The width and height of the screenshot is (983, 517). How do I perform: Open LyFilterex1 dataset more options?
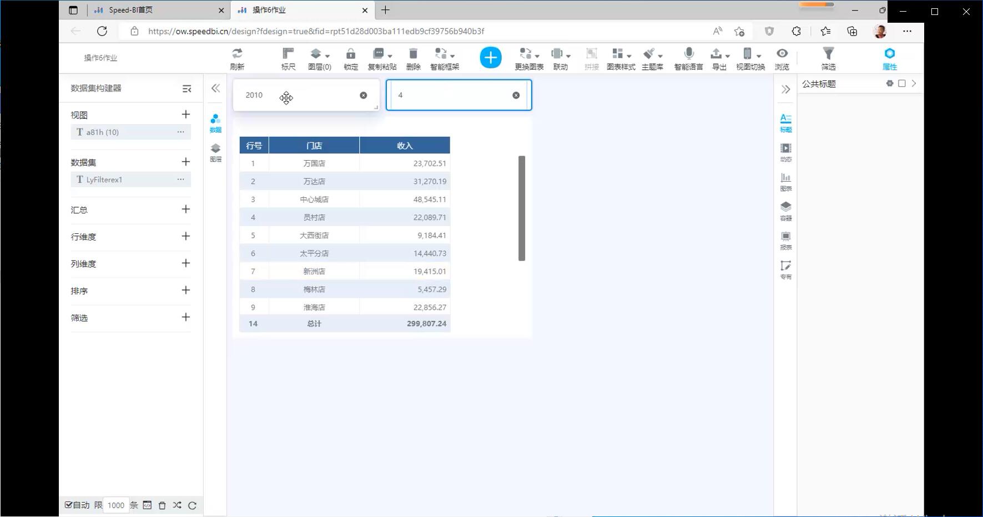[180, 180]
